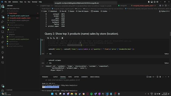Open the MongoDB leaf view in activity bar

2,57
